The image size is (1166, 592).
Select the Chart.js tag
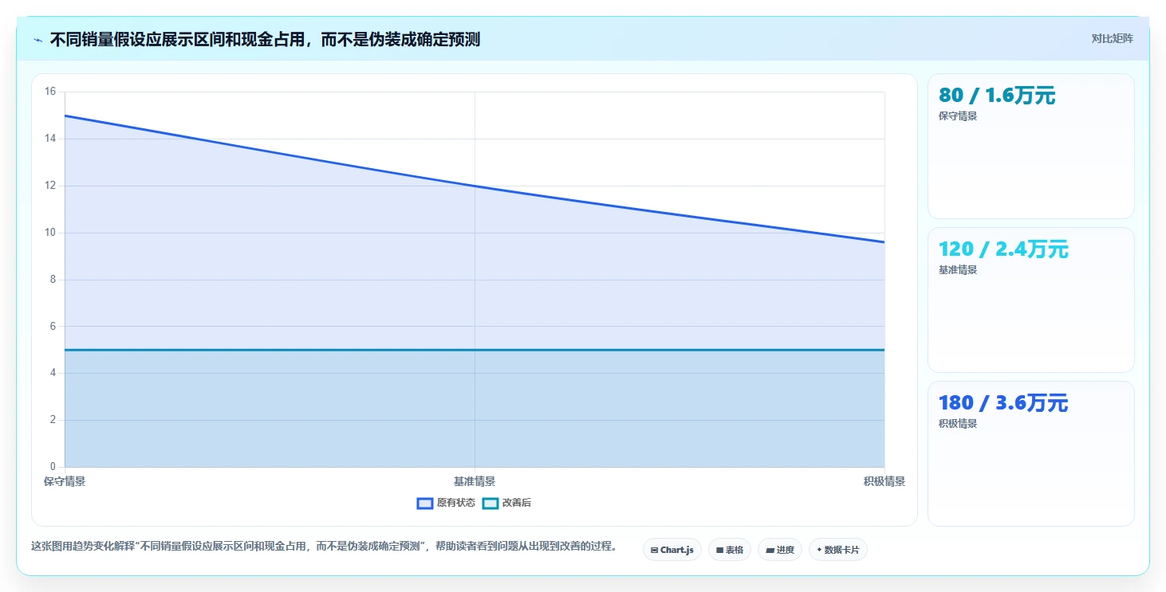(x=672, y=550)
